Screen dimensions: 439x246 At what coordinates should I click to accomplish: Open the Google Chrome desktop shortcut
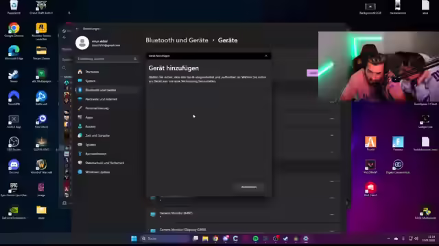click(x=14, y=30)
